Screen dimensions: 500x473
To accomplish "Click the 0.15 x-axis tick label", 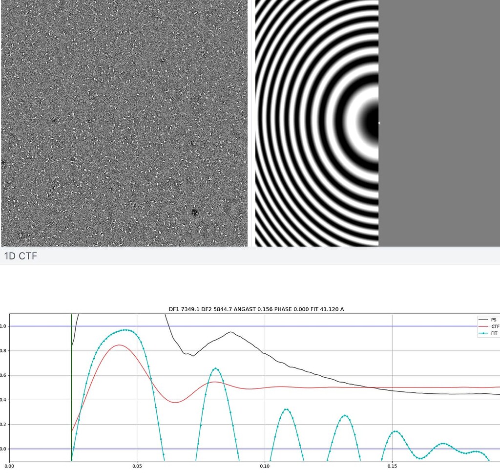I will (392, 466).
